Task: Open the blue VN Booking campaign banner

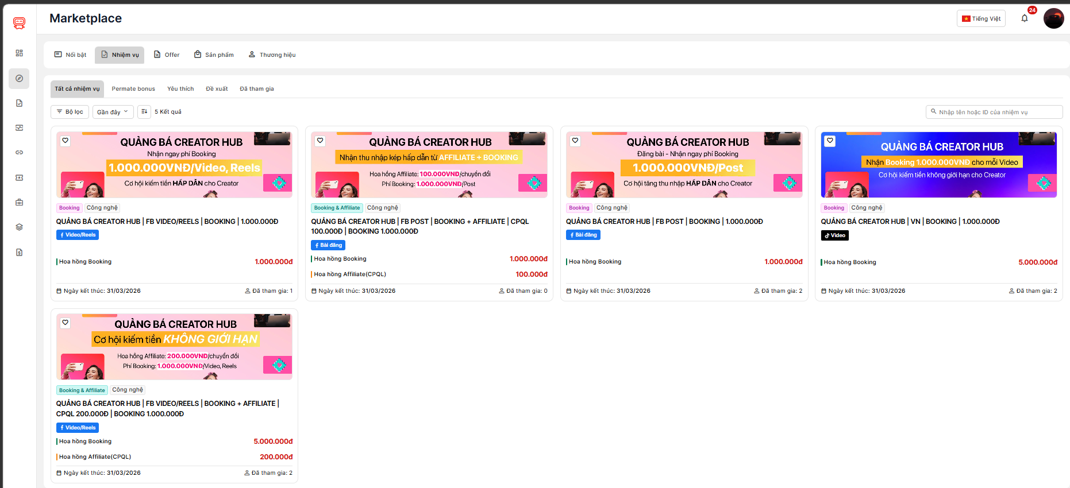Action: point(938,165)
